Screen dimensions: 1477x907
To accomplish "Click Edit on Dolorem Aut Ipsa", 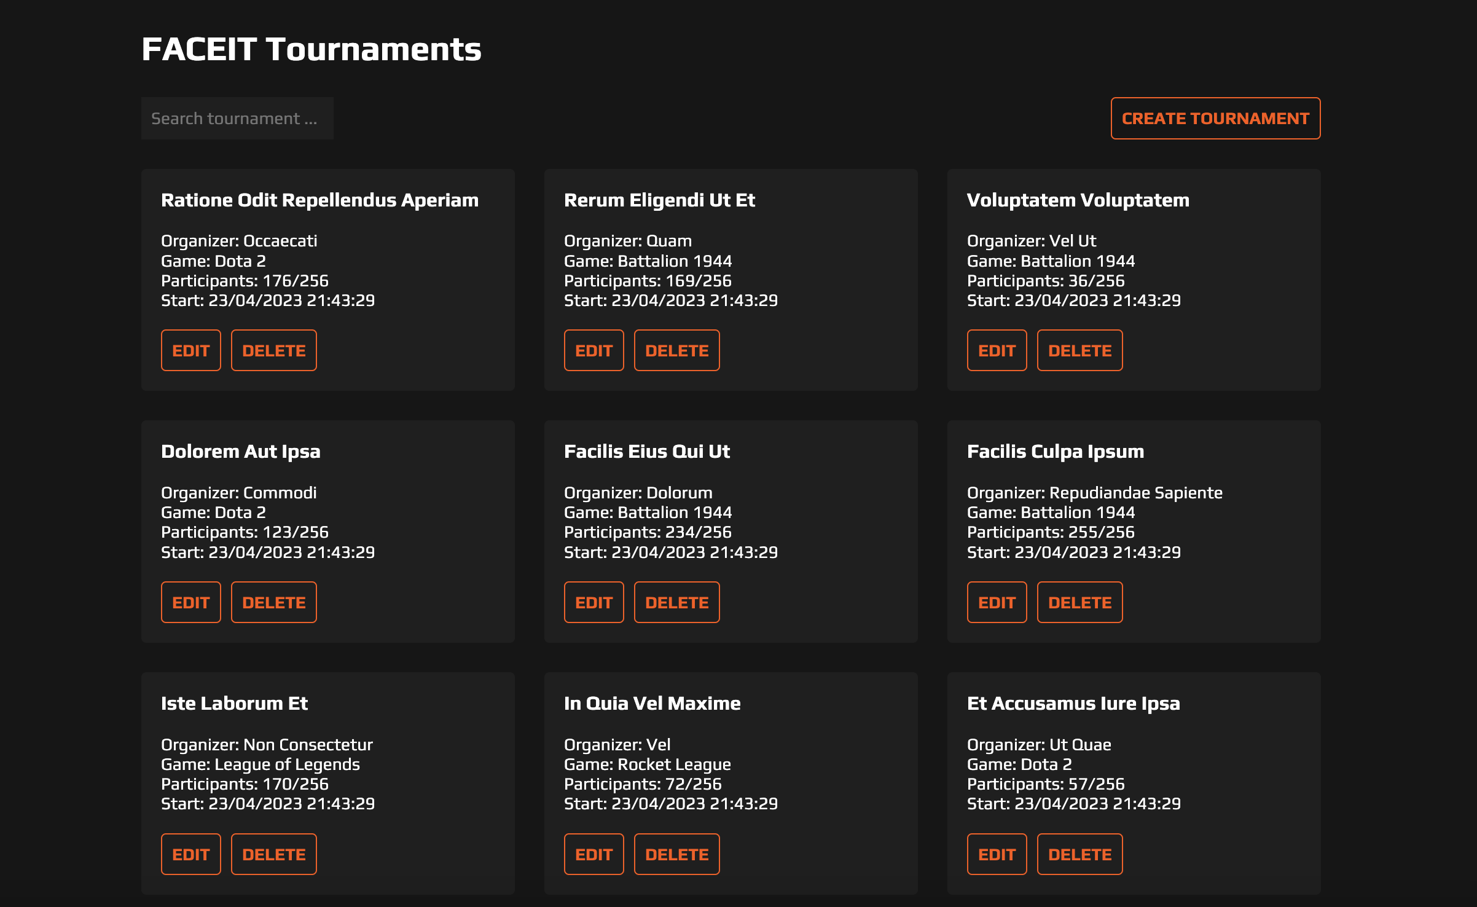I will pyautogui.click(x=190, y=602).
